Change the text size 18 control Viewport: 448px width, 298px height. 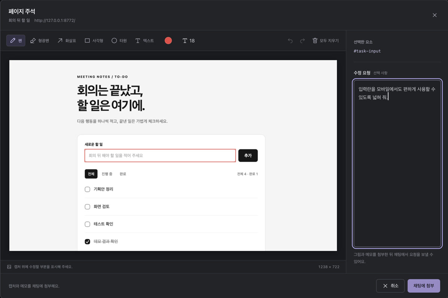tap(188, 41)
